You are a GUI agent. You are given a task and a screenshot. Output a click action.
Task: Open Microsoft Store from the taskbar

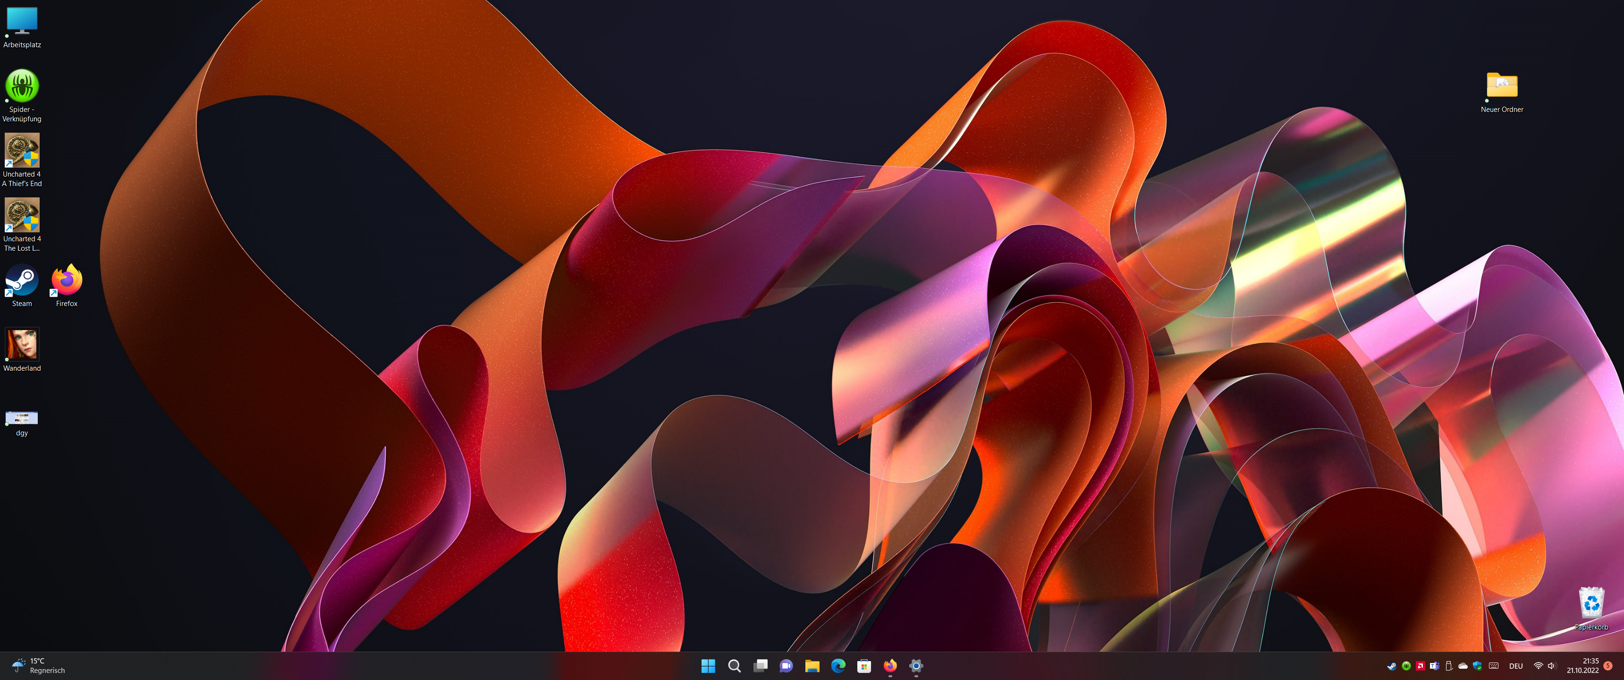(864, 665)
